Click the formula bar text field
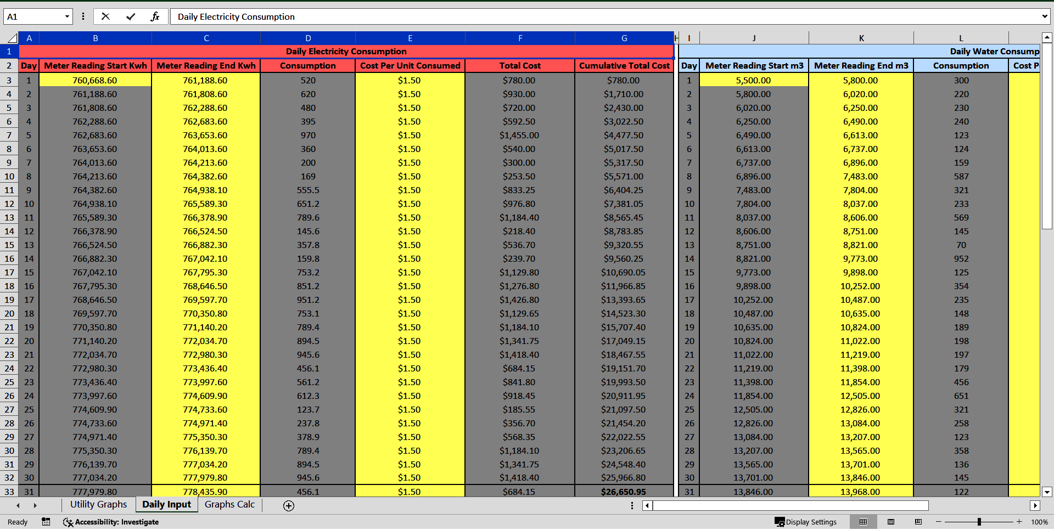This screenshot has width=1054, height=530. click(606, 16)
